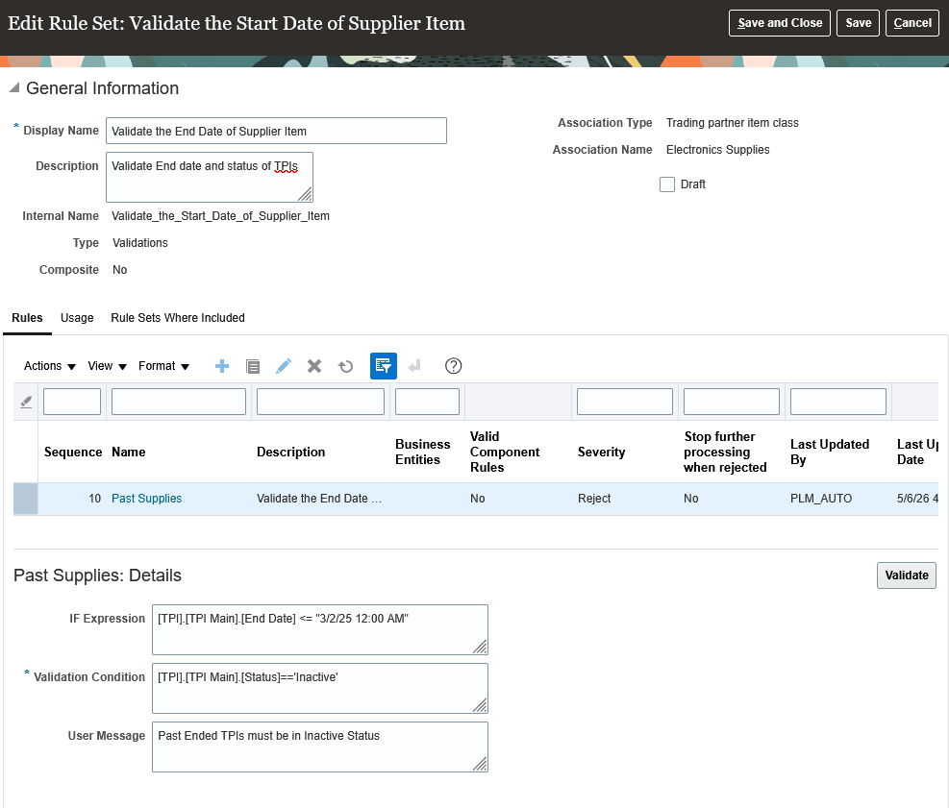Click the Detach table icon

coord(414,366)
